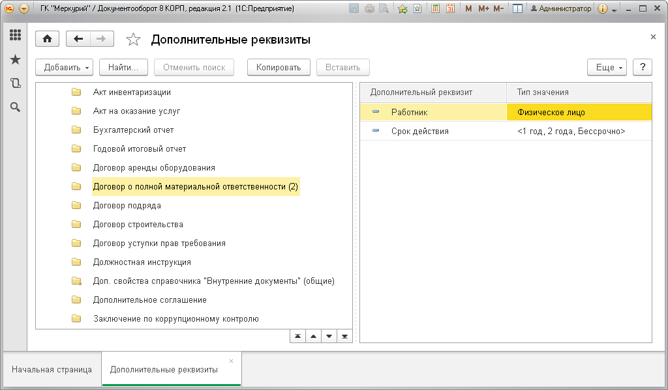Move selected item up one position
668x390 pixels.
[314, 337]
